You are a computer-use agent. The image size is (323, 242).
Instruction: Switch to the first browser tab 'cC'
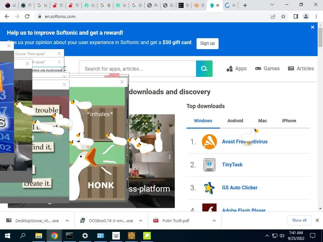10,6
